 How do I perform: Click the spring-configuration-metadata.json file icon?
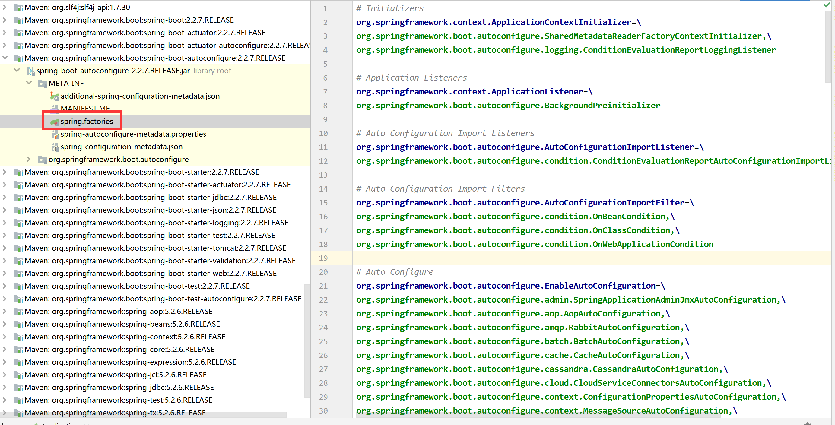click(x=55, y=147)
